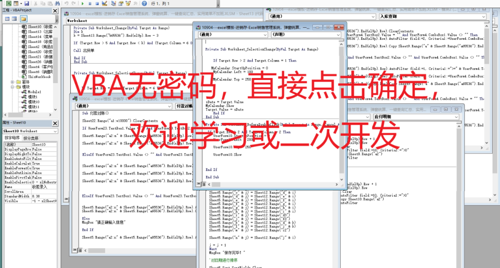
Task: Open 应付明细 procedure dropdown
Action: tap(456, 117)
